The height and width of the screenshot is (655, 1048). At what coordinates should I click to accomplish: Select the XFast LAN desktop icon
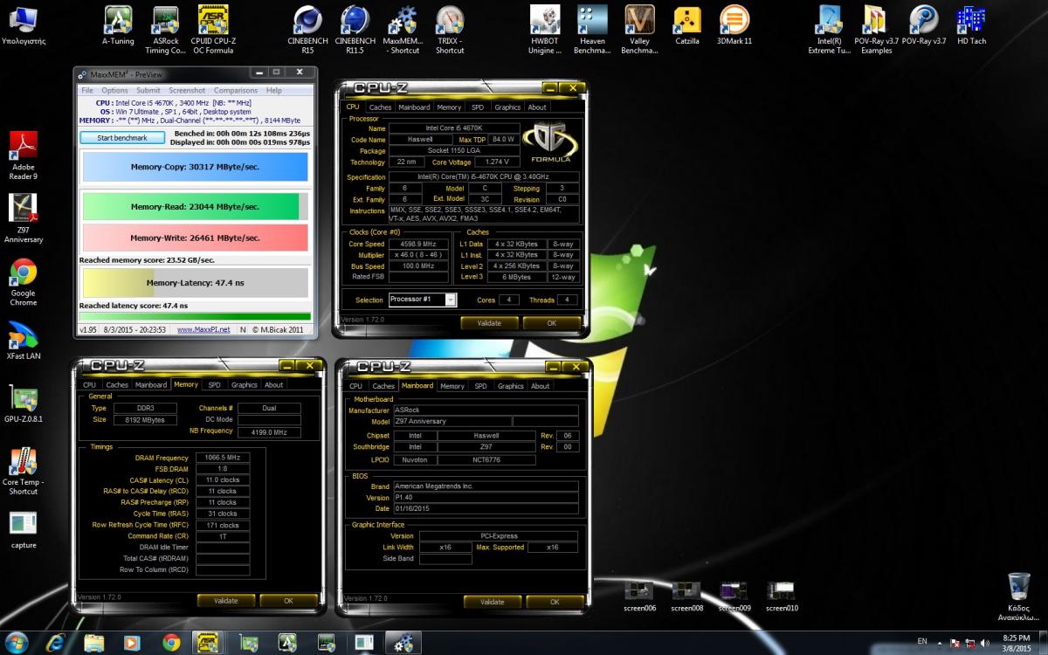click(x=23, y=341)
